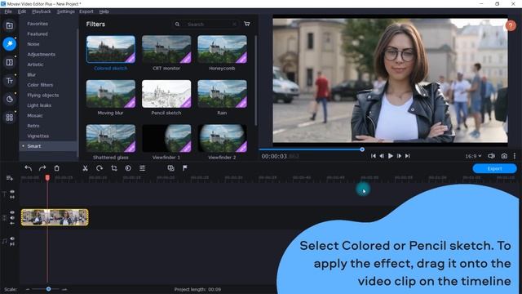
Task: Collapse the Smart filter category arrow
Action: tap(23, 146)
